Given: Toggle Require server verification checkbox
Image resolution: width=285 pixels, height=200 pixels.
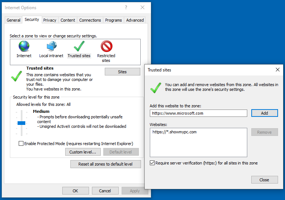Looking at the screenshot, I should pos(152,163).
